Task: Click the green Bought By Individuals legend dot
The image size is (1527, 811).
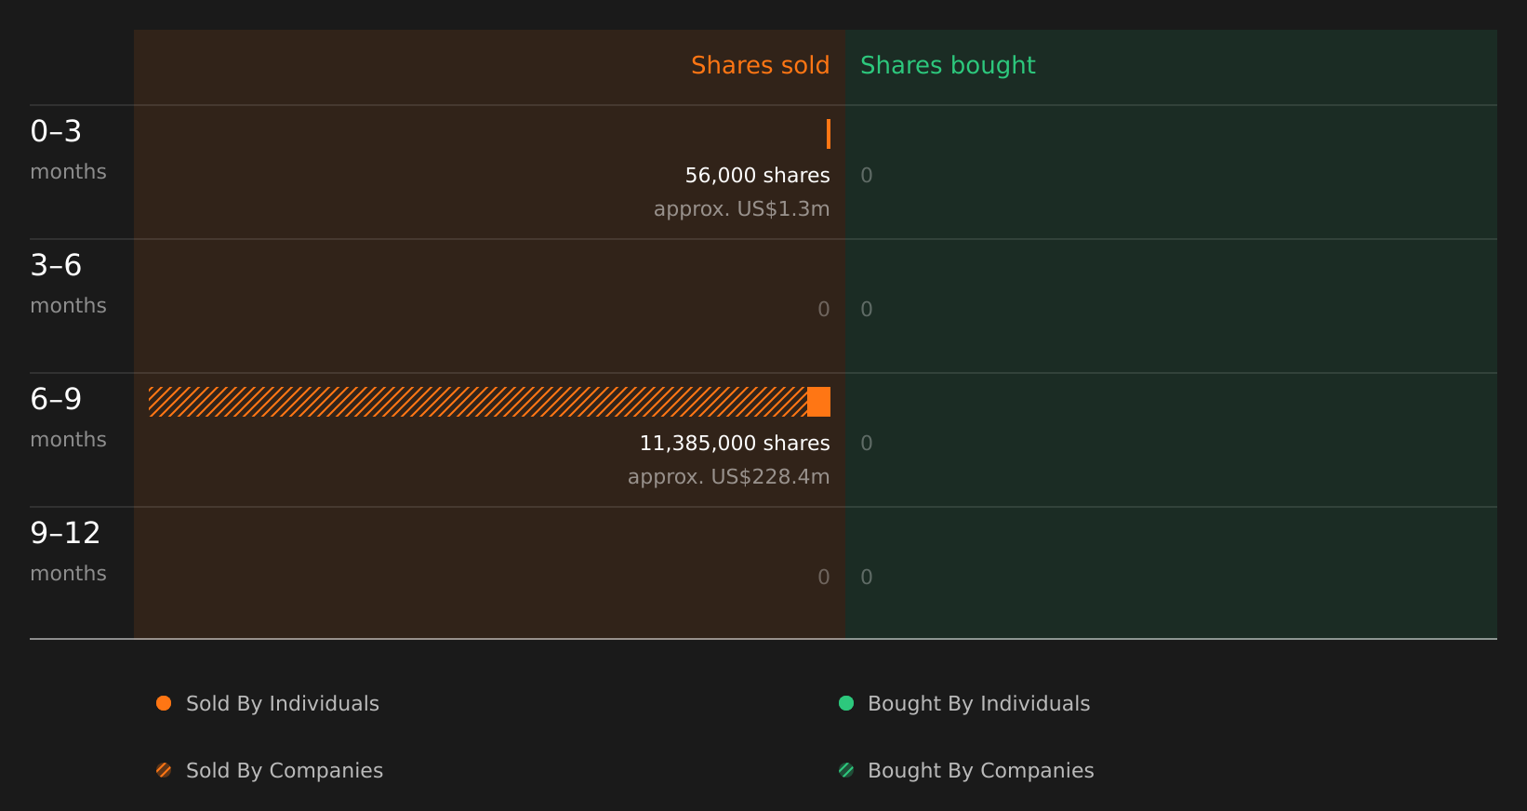Action: (846, 703)
